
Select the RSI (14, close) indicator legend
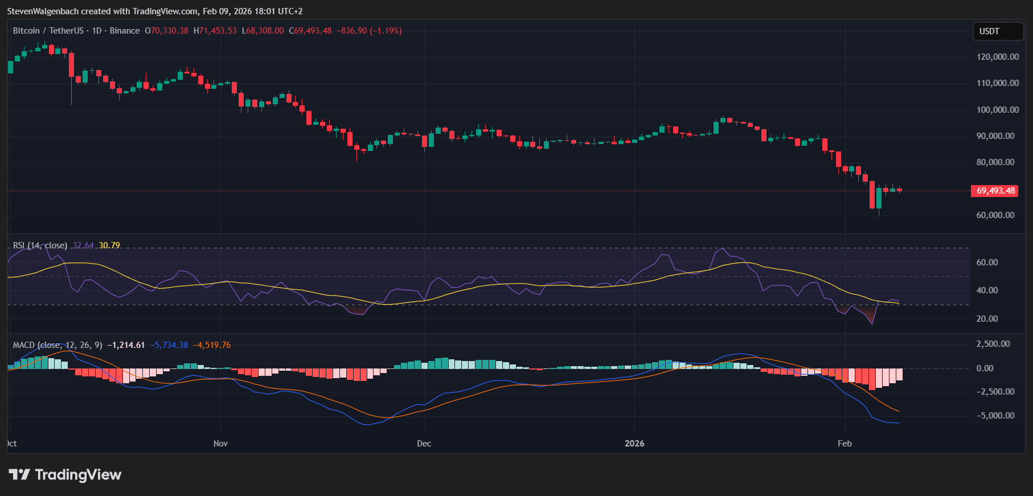click(x=40, y=245)
